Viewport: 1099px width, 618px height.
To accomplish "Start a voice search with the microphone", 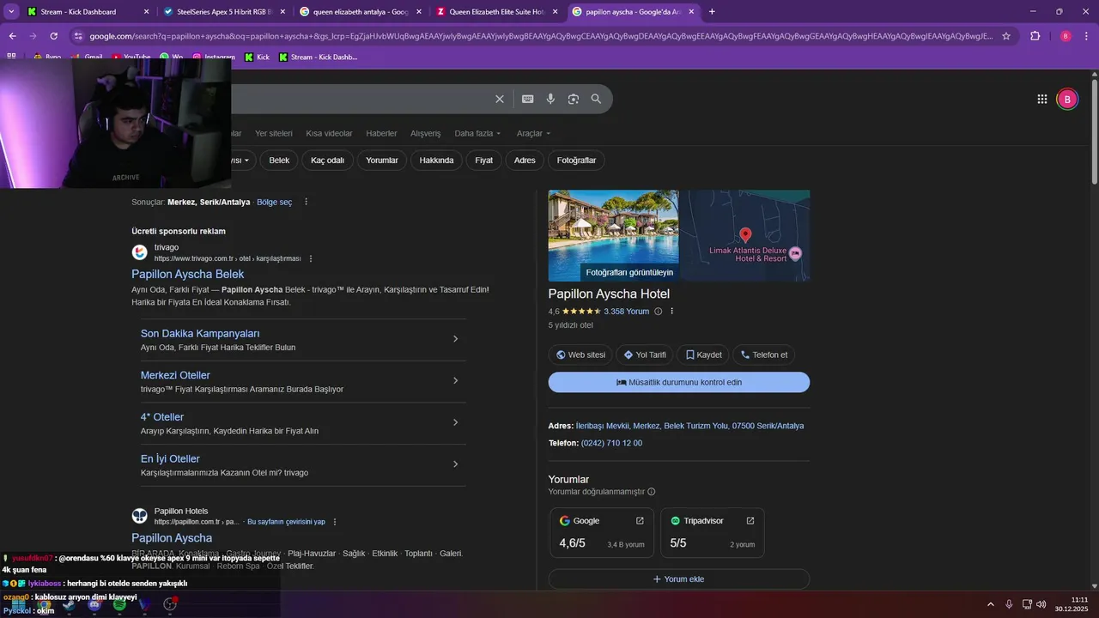I will tap(550, 100).
